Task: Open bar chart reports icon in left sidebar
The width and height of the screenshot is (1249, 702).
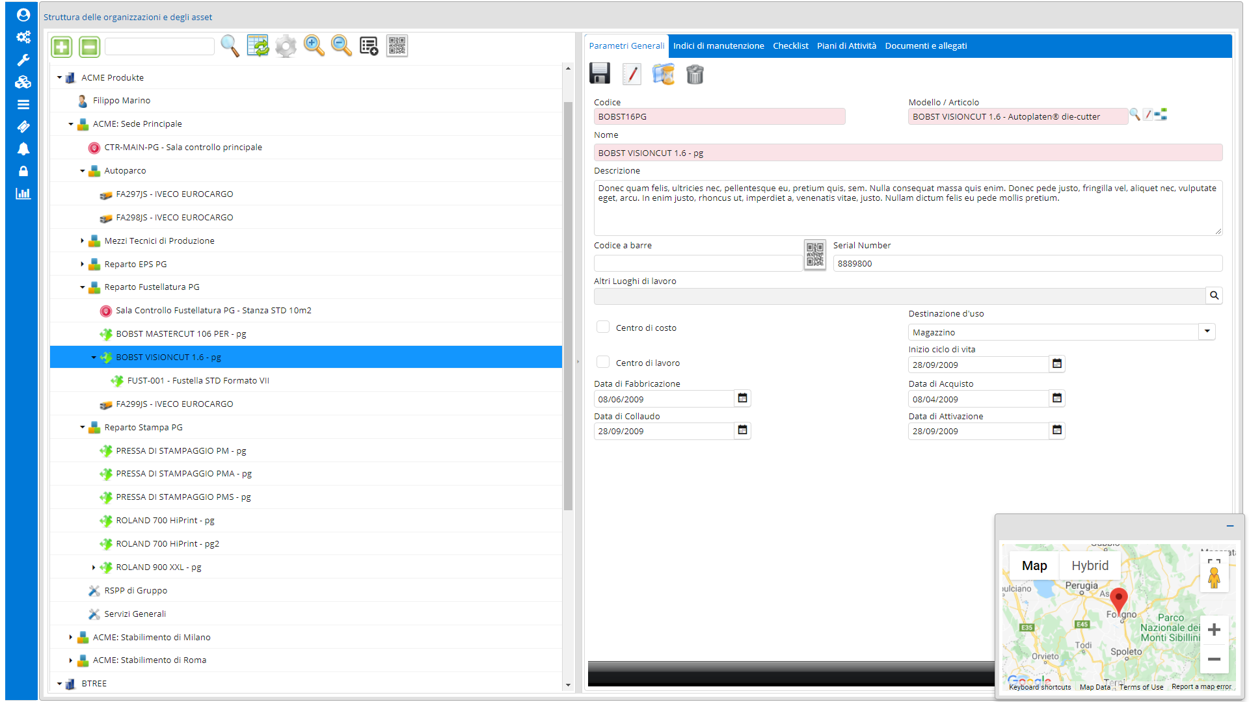Action: [x=23, y=193]
